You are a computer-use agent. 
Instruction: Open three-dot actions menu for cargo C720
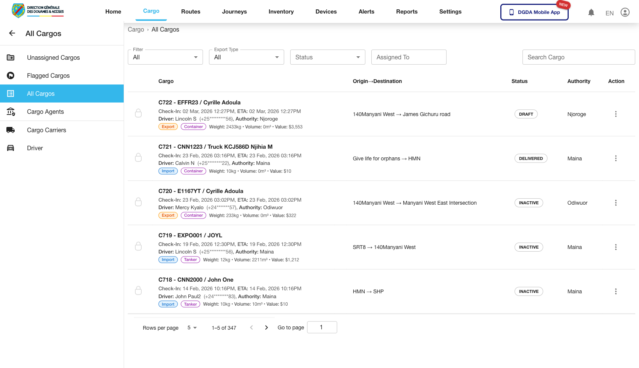pos(615,203)
